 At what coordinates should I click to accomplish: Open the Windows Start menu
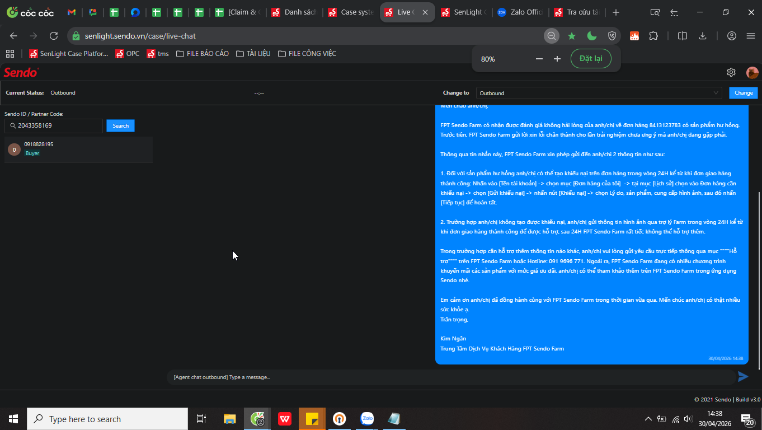click(13, 419)
